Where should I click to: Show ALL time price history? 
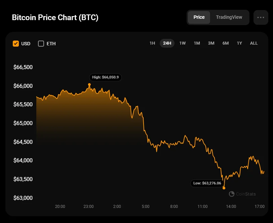coord(254,43)
